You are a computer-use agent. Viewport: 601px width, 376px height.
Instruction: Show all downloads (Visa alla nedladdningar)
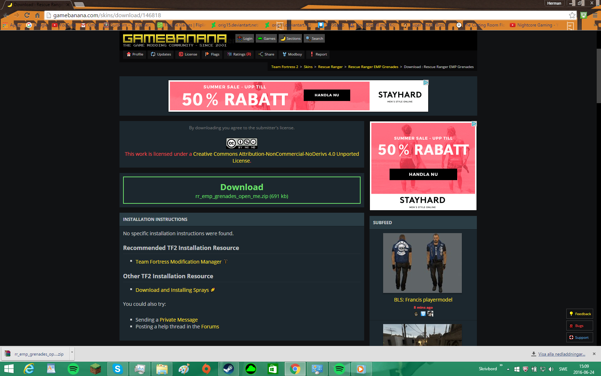click(x=562, y=354)
